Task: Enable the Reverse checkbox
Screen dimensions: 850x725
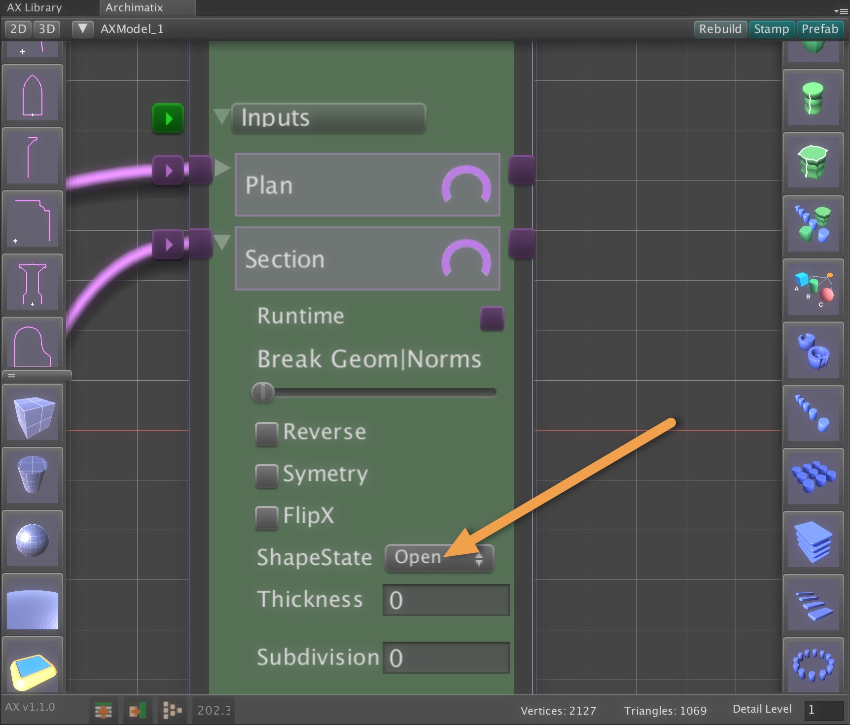Action: pos(267,434)
